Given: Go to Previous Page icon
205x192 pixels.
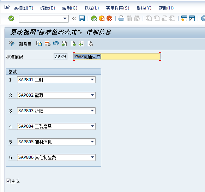Looking at the screenshot, I should coord(157,18).
